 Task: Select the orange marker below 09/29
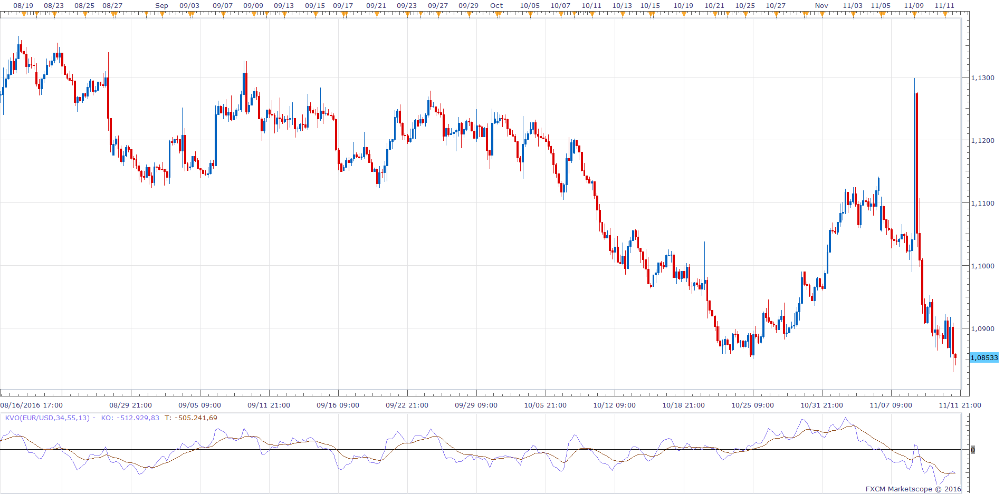[468, 14]
